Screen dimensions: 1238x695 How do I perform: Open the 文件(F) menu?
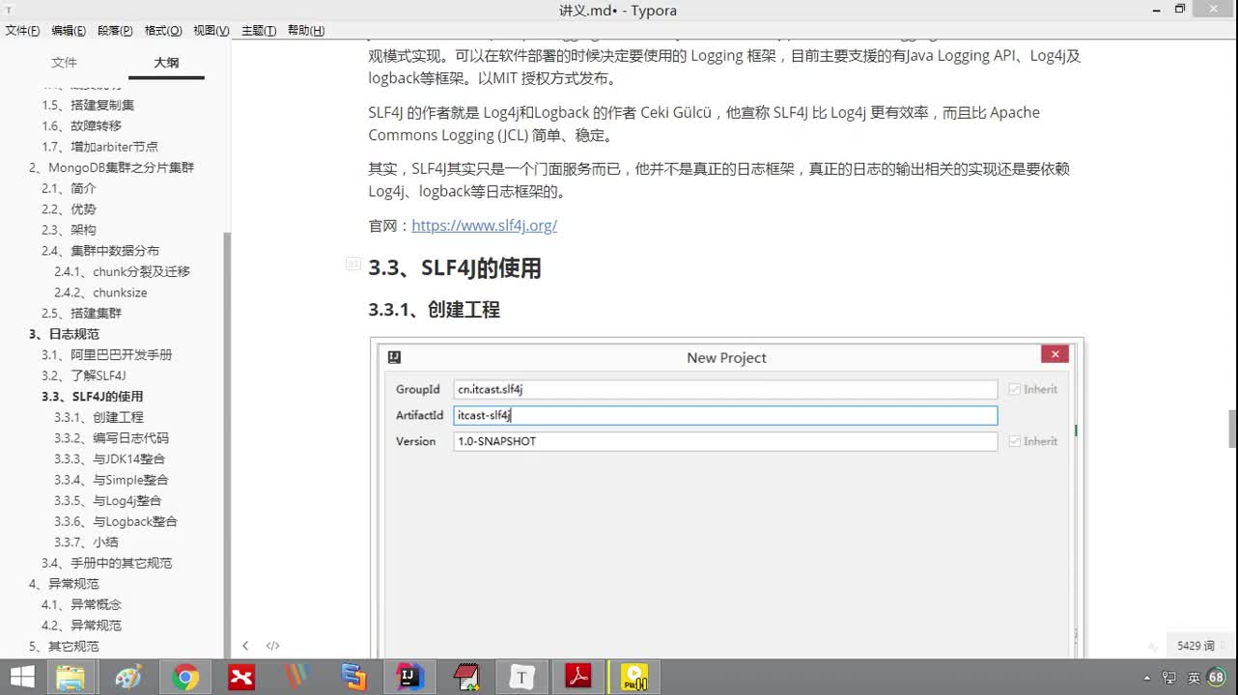(x=22, y=31)
